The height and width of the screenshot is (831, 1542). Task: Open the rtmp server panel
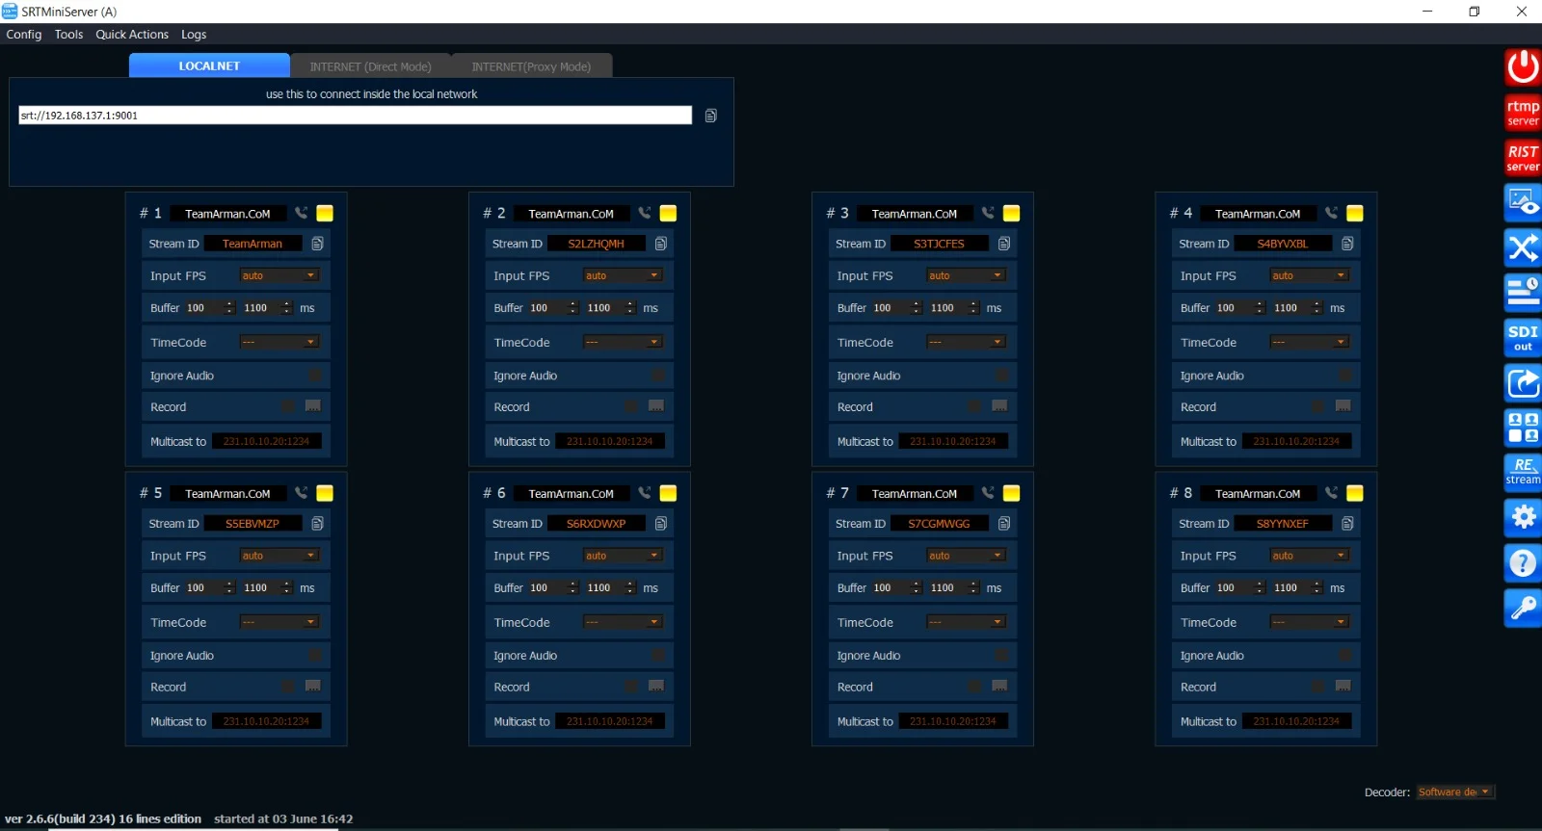[1523, 113]
